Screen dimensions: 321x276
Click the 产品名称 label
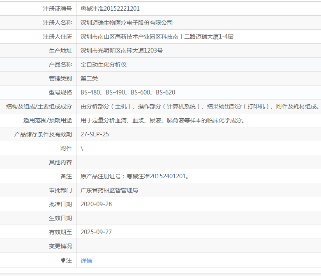(60, 64)
